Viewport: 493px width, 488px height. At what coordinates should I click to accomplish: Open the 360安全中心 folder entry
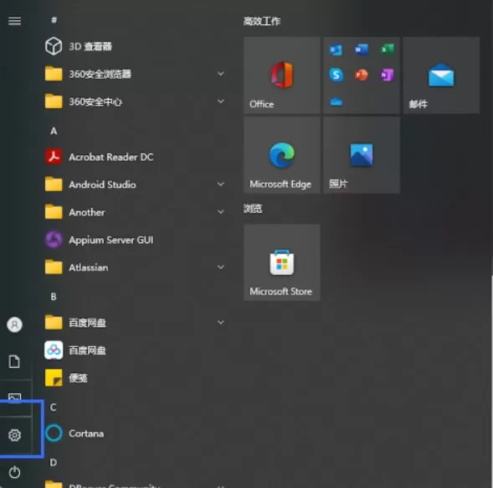tap(136, 101)
